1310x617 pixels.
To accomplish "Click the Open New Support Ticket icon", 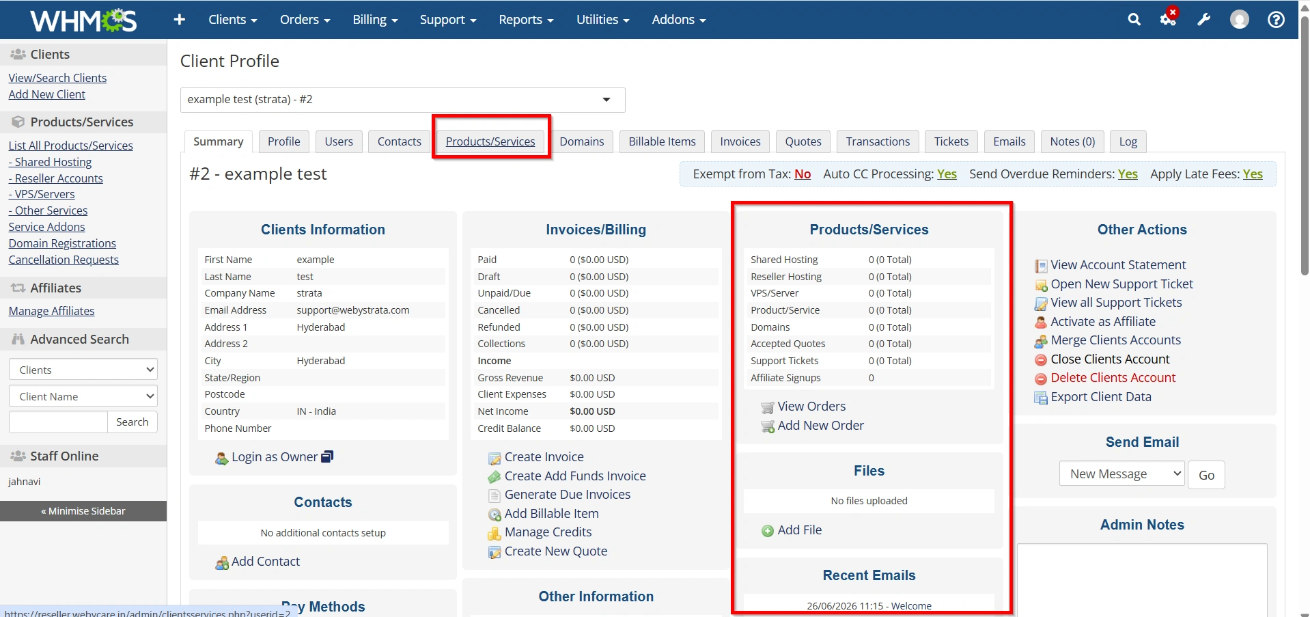I will tap(1041, 285).
